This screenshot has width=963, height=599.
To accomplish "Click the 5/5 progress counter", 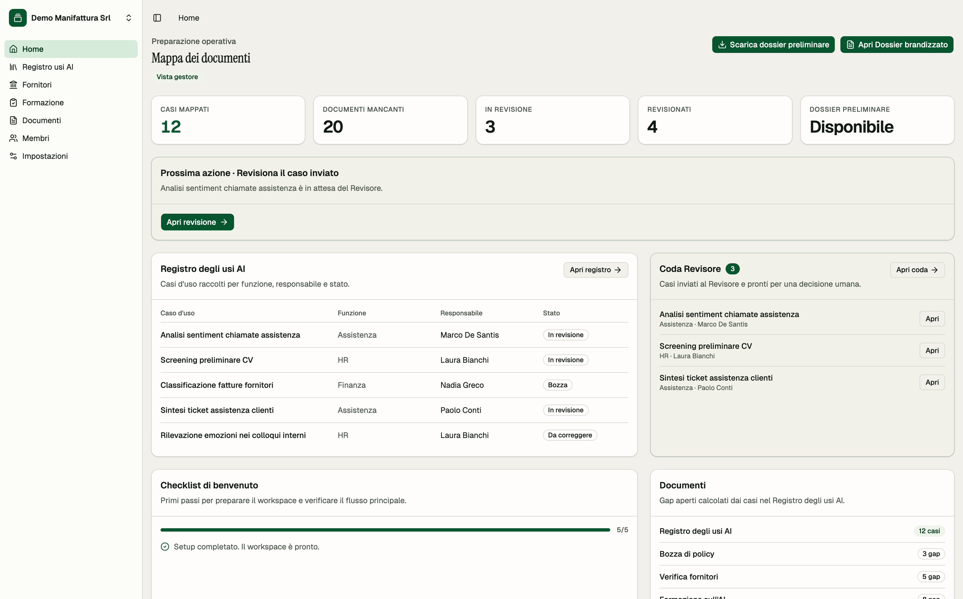I will pyautogui.click(x=622, y=530).
